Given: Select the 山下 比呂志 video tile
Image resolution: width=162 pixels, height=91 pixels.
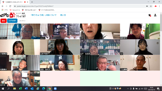Looking at the screenshot, I should (100, 47).
